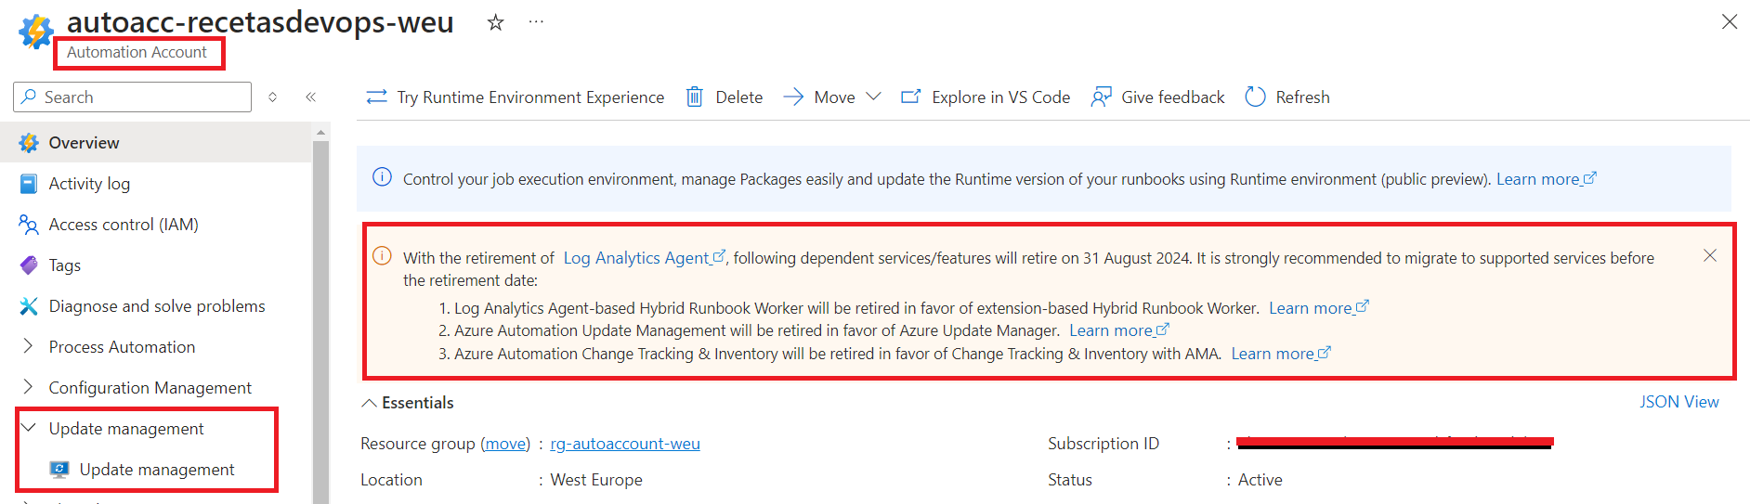1750x504 pixels.
Task: Open Tags menu item
Action: 65,265
